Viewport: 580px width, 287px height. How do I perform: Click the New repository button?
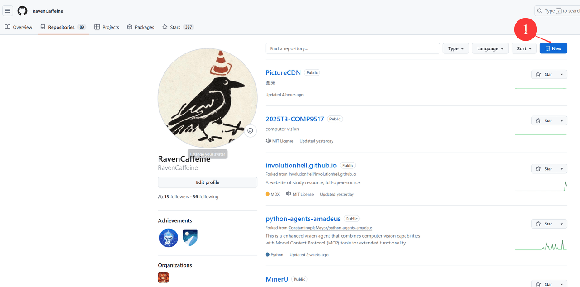click(x=553, y=48)
